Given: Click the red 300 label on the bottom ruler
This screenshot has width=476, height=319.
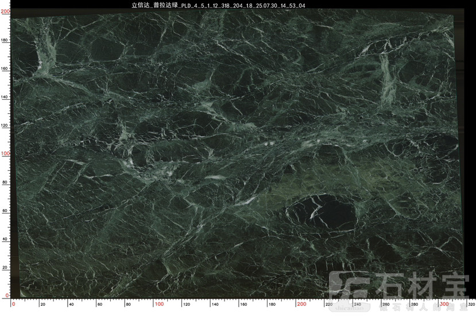Looking at the screenshot, I should pos(444,304).
